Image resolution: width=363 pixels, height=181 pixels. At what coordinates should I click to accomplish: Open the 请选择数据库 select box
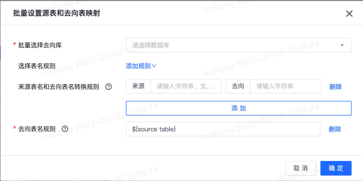(x=239, y=45)
